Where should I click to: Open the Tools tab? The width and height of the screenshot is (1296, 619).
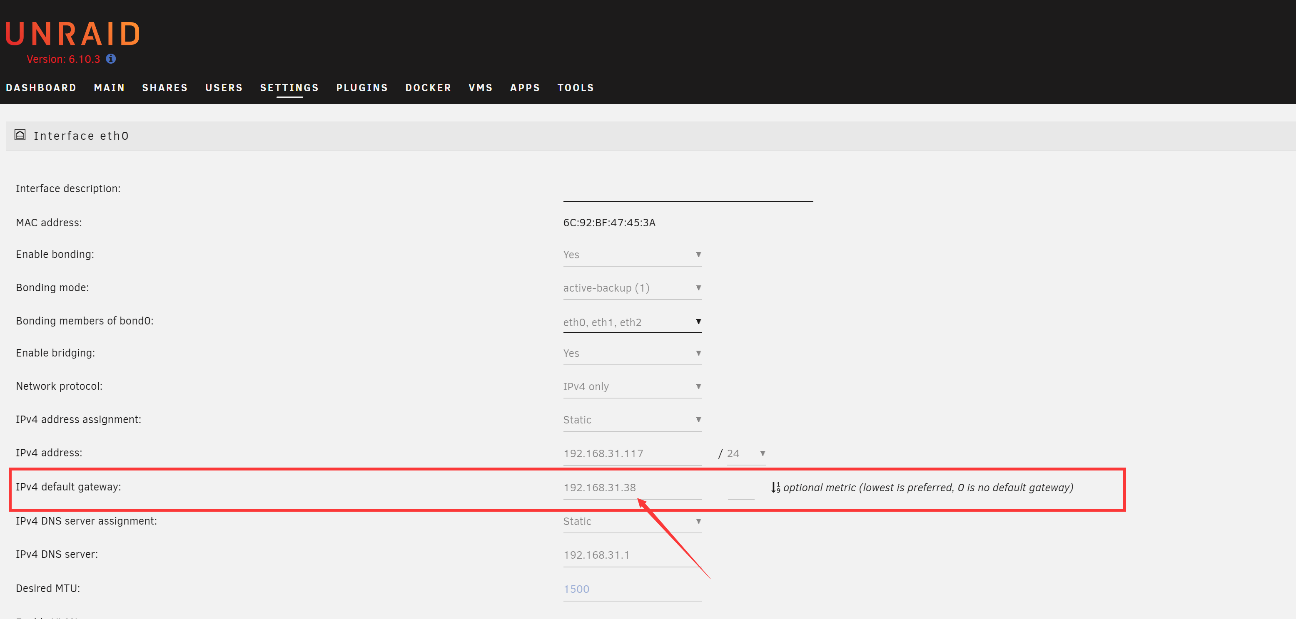click(x=576, y=87)
